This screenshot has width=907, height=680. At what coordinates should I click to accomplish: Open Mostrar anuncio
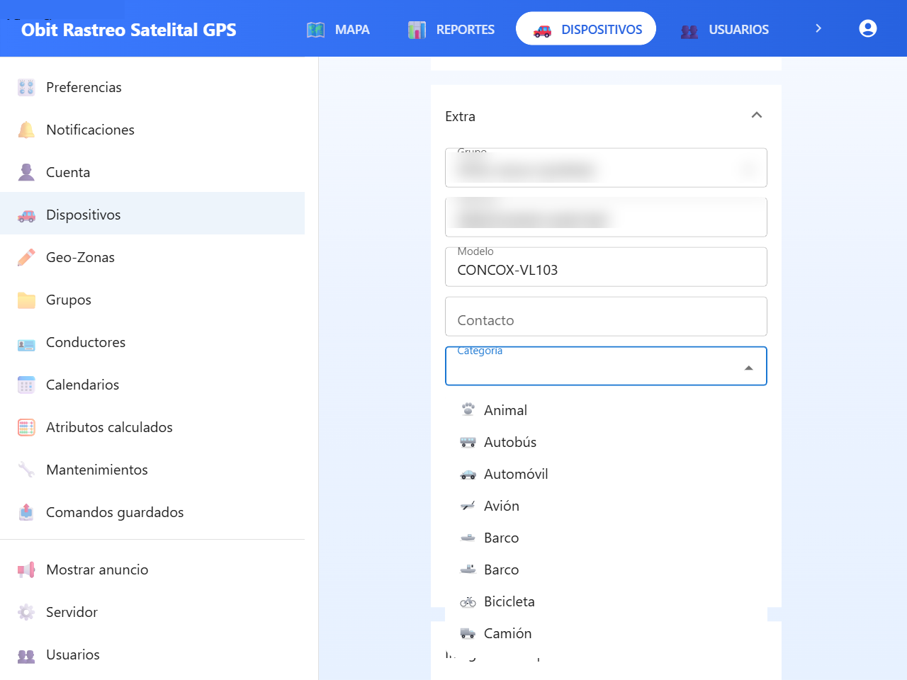[152, 569]
